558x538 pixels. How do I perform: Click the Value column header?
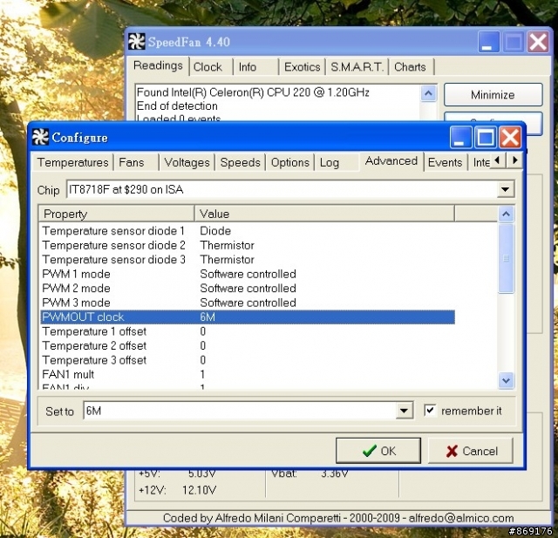tap(324, 214)
